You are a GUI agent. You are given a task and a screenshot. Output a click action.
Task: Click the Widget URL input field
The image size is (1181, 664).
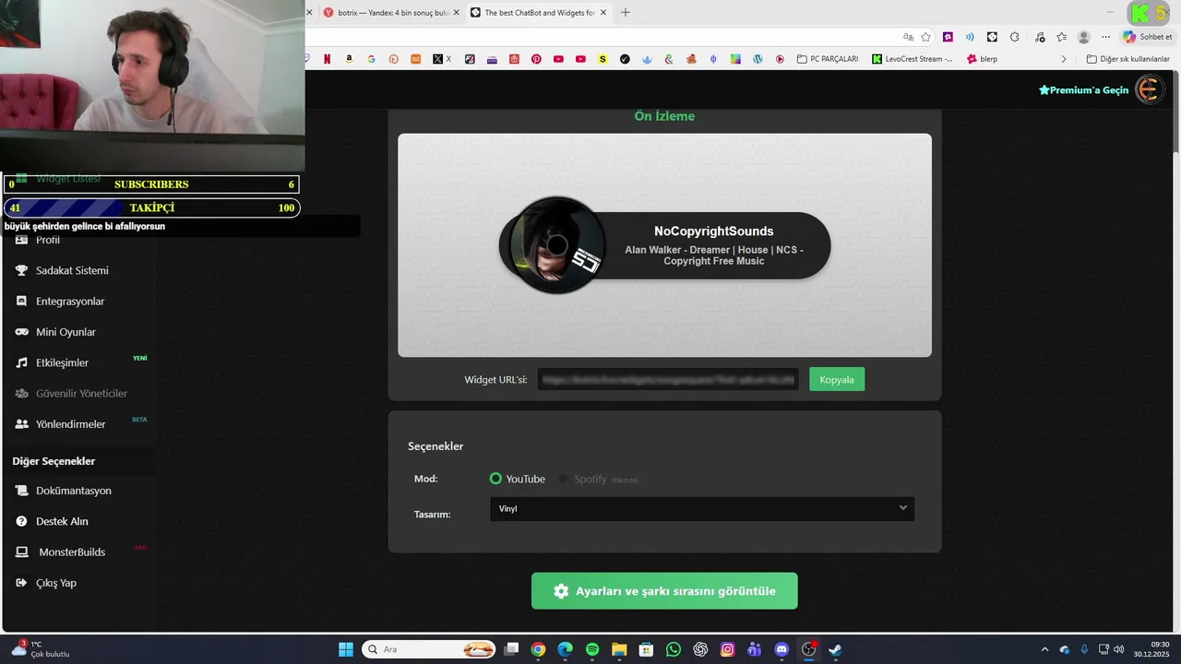click(x=668, y=379)
